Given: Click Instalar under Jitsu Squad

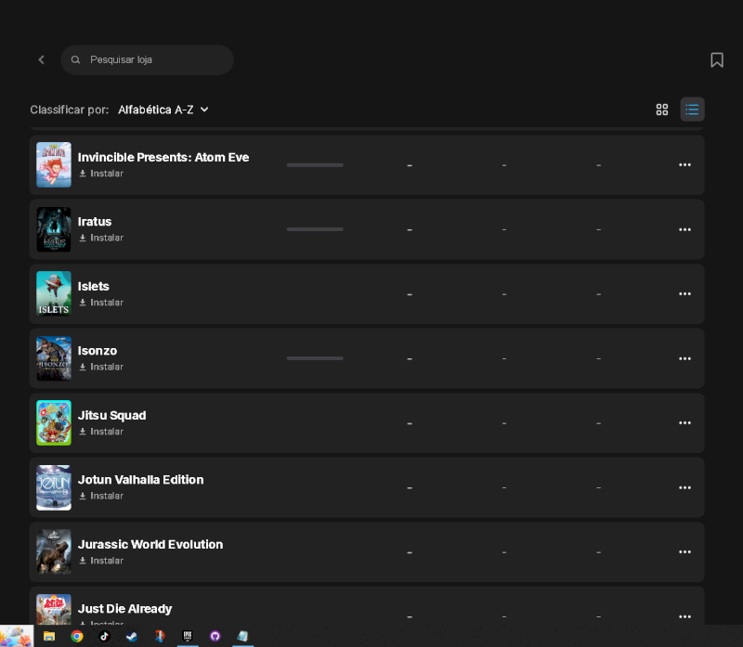Looking at the screenshot, I should tap(101, 432).
